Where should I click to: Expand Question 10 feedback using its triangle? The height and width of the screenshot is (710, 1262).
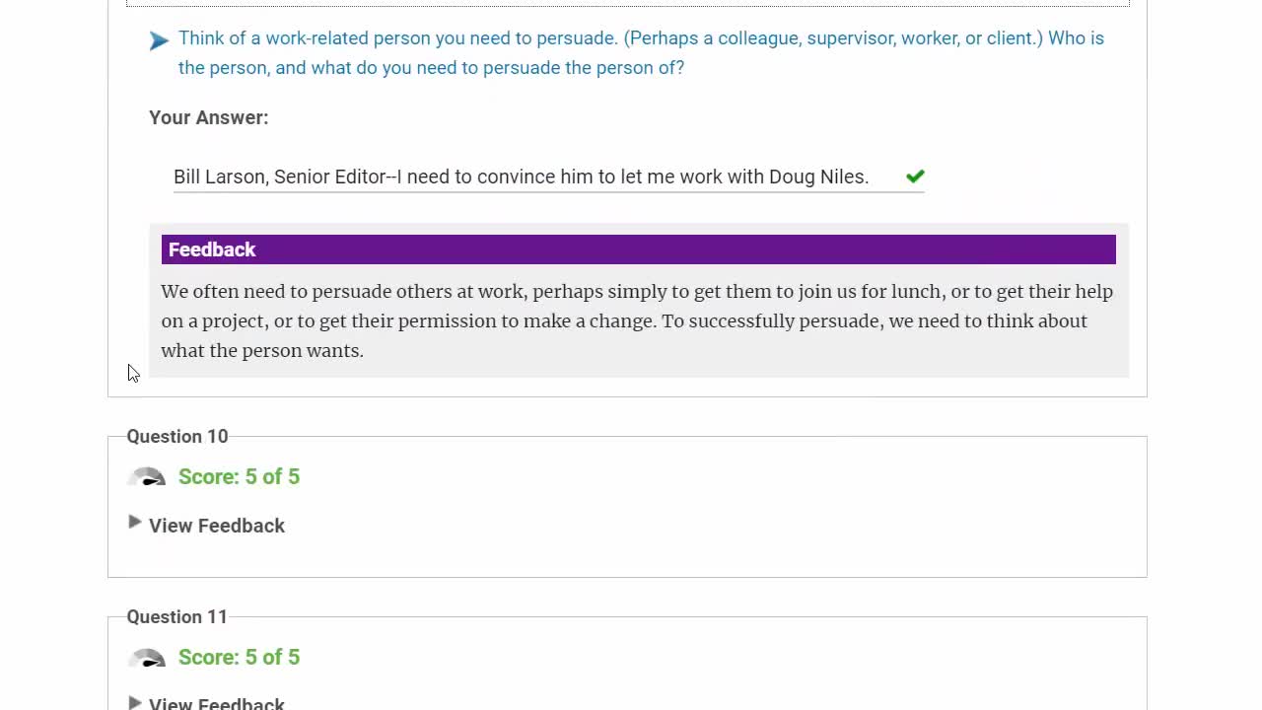pyautogui.click(x=135, y=523)
